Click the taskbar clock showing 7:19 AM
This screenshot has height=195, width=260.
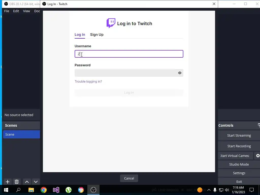[x=238, y=190]
